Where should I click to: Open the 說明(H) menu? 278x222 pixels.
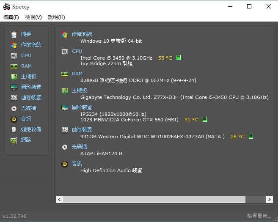coord(56,17)
